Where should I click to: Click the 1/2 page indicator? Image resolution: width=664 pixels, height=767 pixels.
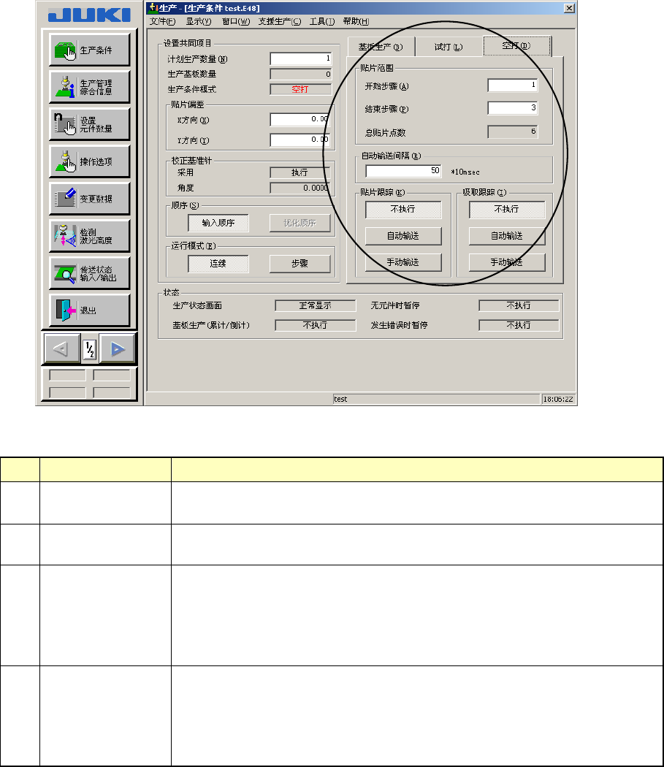tap(90, 349)
